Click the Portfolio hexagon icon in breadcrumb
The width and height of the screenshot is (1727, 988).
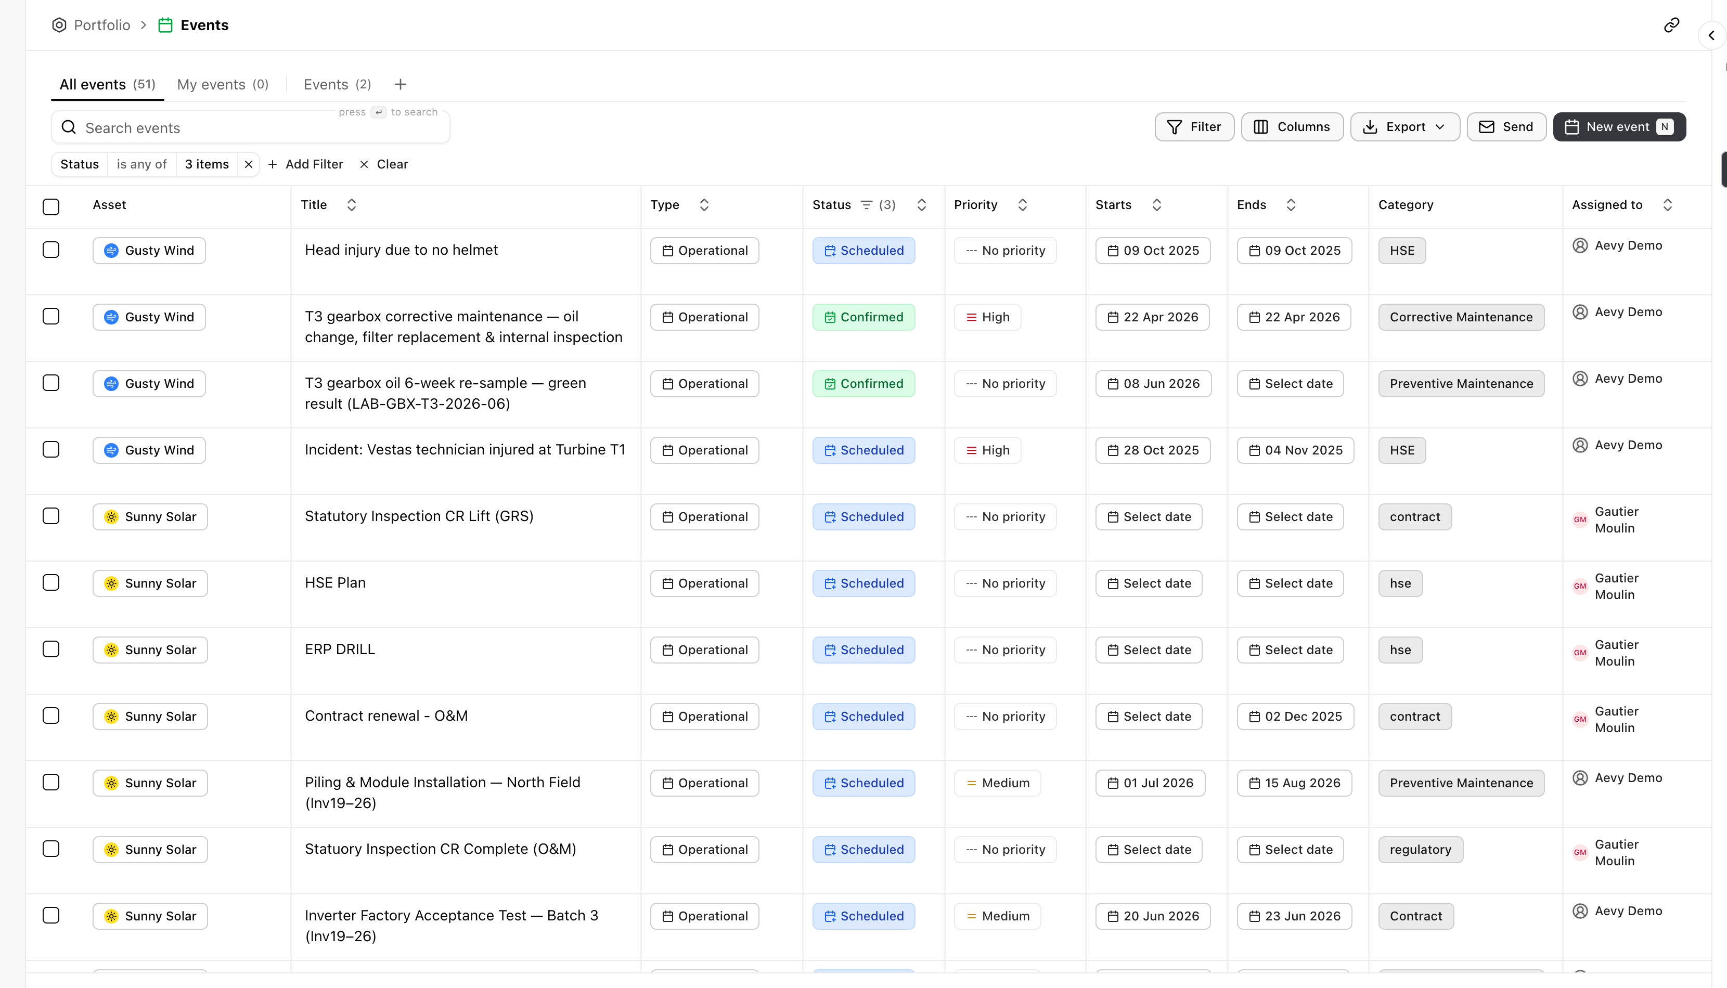click(x=59, y=25)
